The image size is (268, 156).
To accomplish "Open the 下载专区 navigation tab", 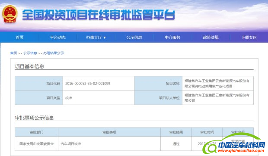I will click(x=249, y=37).
